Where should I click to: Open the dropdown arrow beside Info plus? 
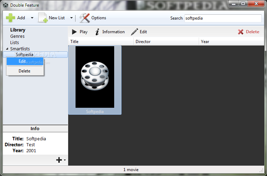(x=65, y=160)
